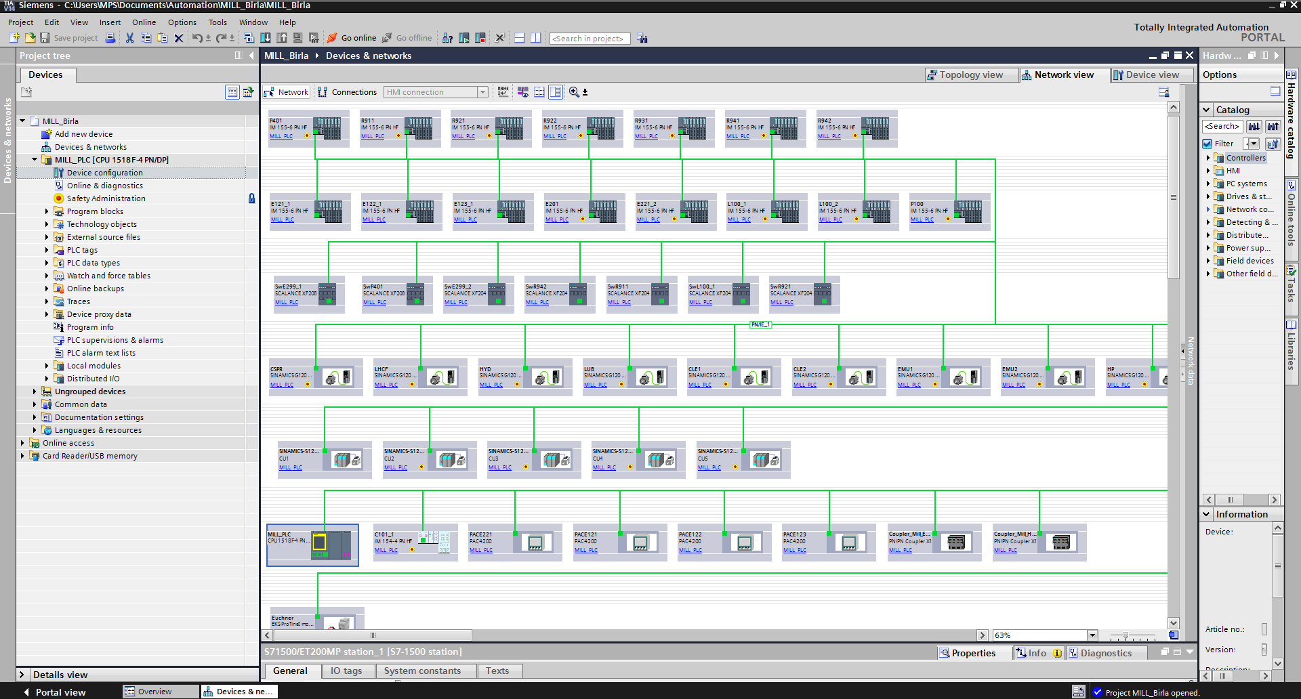Open the Online menu
The height and width of the screenshot is (699, 1301).
click(x=144, y=22)
